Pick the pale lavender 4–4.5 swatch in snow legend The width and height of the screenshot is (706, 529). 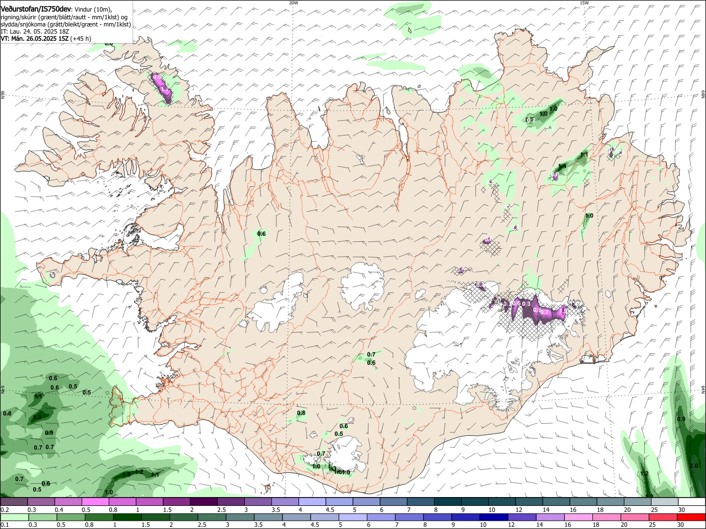[x=312, y=502]
